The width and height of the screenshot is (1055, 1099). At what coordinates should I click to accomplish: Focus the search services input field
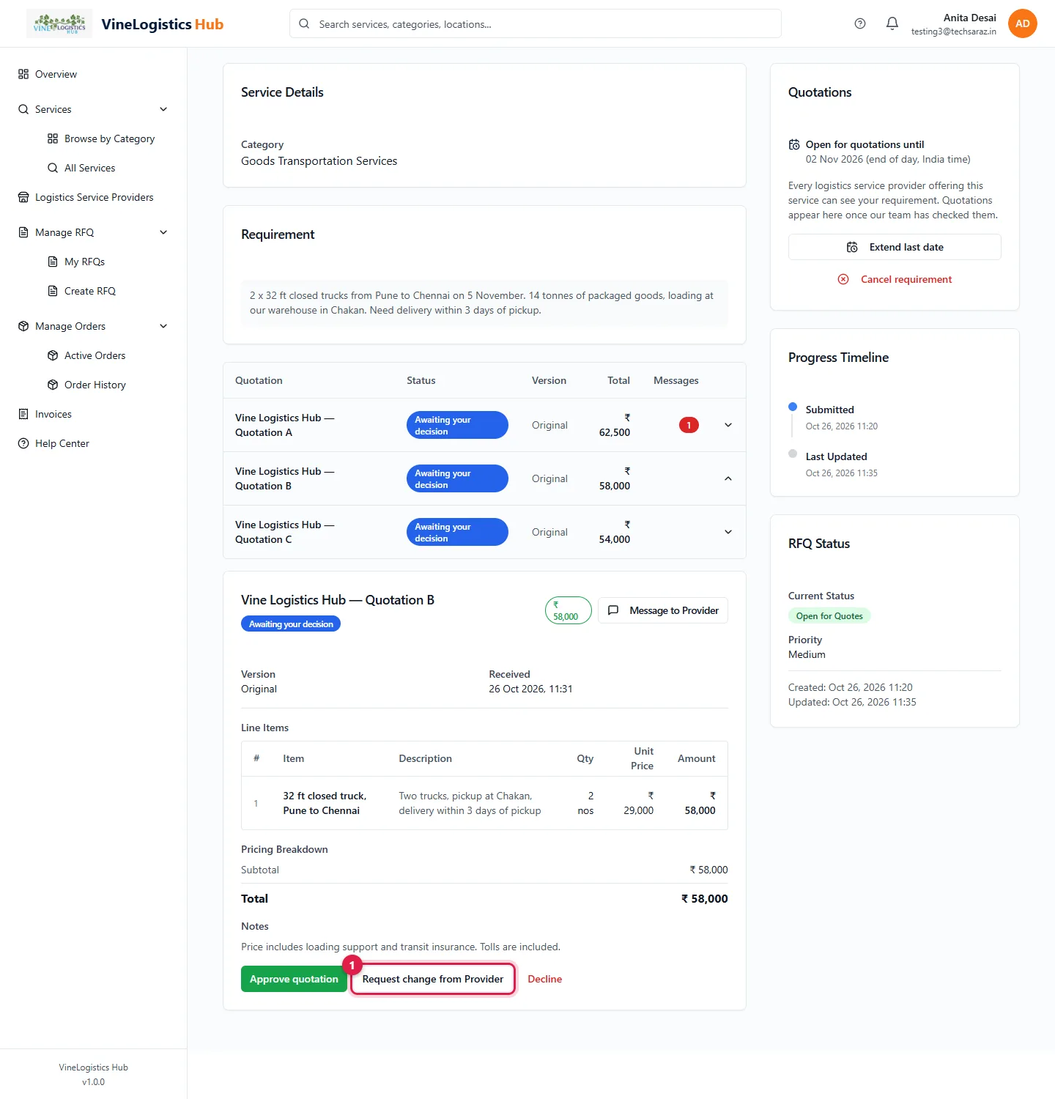[x=536, y=23]
